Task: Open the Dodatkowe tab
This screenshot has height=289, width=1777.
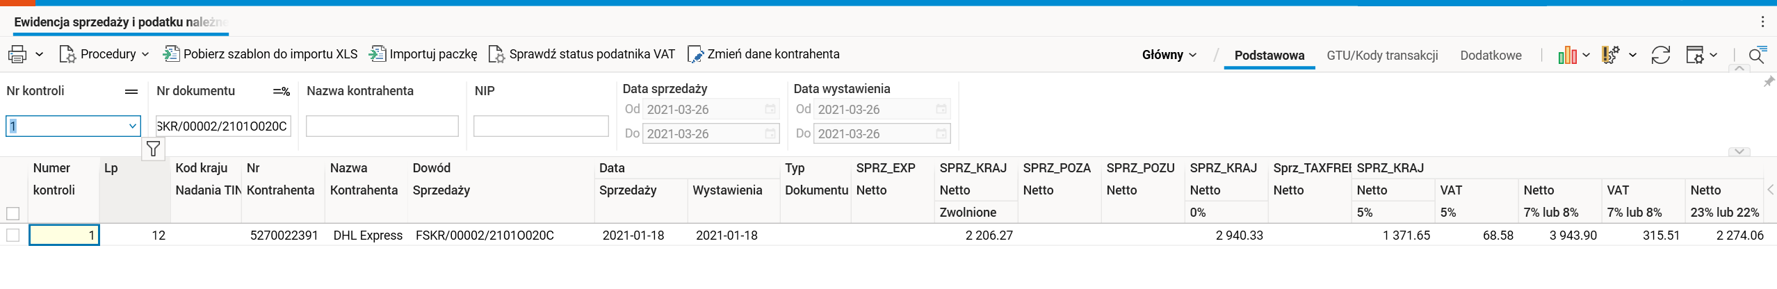Action: click(1491, 56)
